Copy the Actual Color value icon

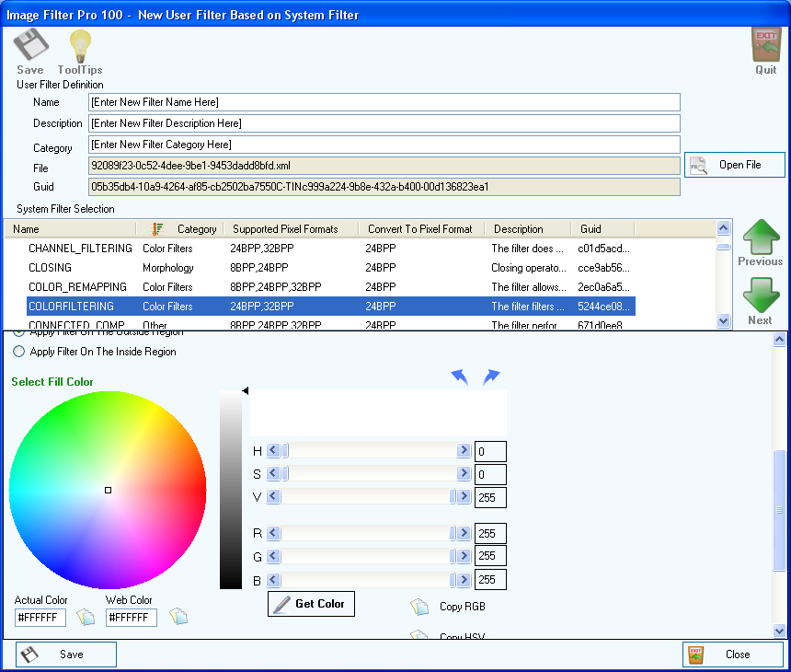click(86, 617)
